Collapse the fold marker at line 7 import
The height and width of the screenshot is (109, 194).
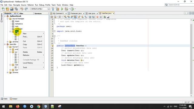55,31
